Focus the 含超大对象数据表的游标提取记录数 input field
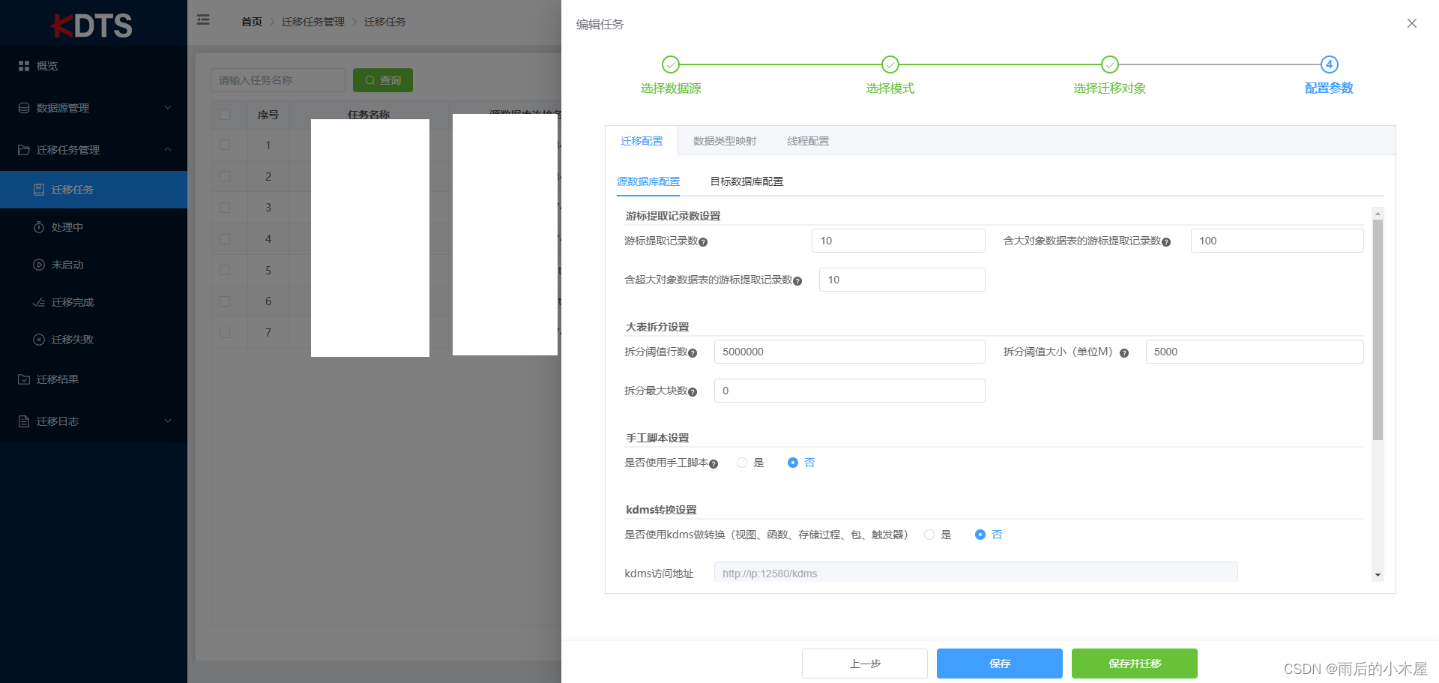 (902, 280)
